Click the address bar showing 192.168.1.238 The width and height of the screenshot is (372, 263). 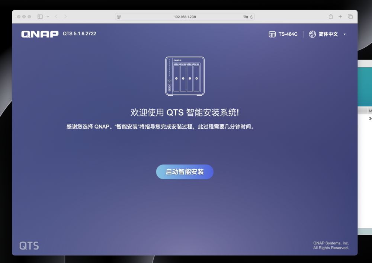[x=185, y=17]
